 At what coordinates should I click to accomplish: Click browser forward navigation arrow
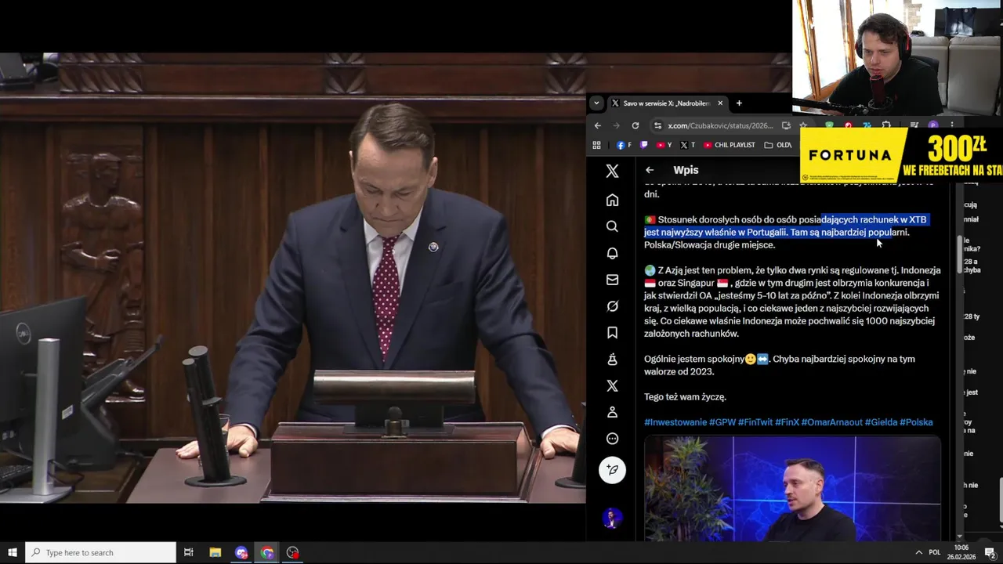pyautogui.click(x=616, y=125)
